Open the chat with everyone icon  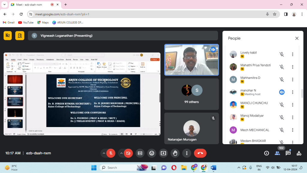[x=288, y=153]
